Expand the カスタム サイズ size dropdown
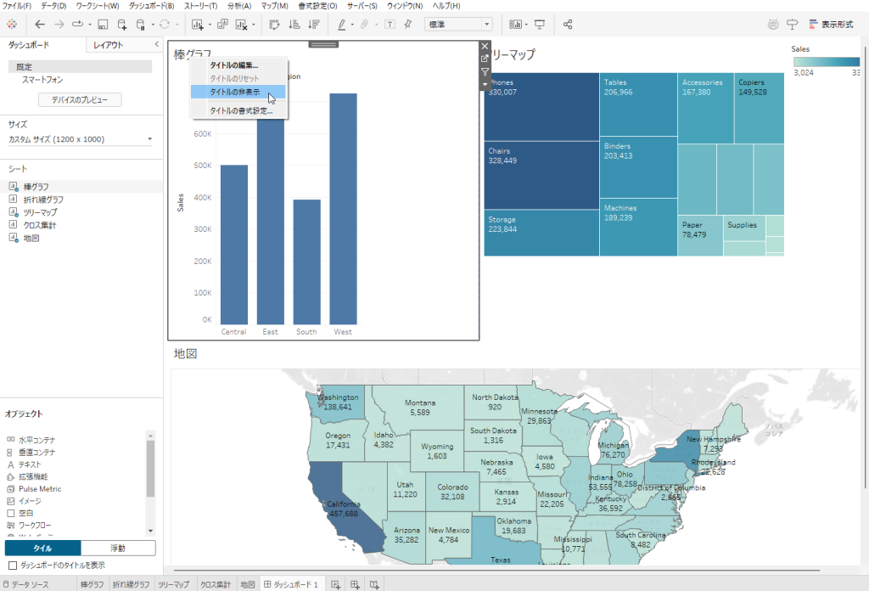This screenshot has height=591, width=869. click(x=81, y=138)
